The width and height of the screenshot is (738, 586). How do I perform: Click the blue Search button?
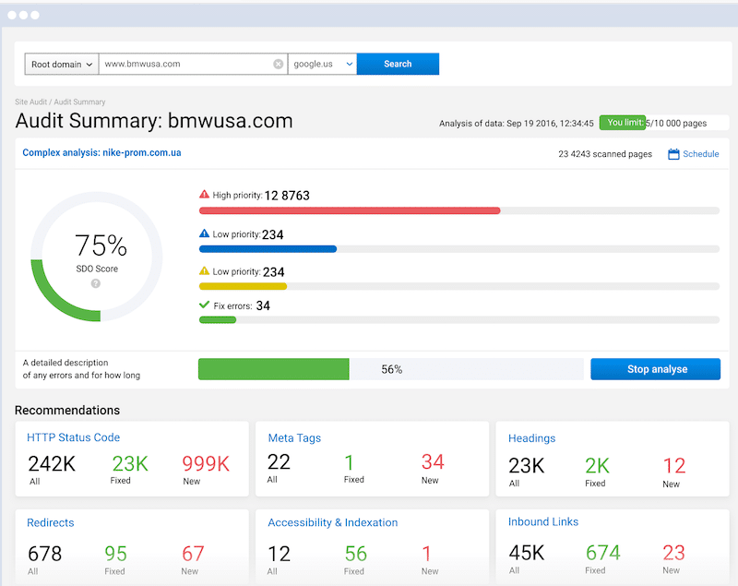tap(398, 64)
